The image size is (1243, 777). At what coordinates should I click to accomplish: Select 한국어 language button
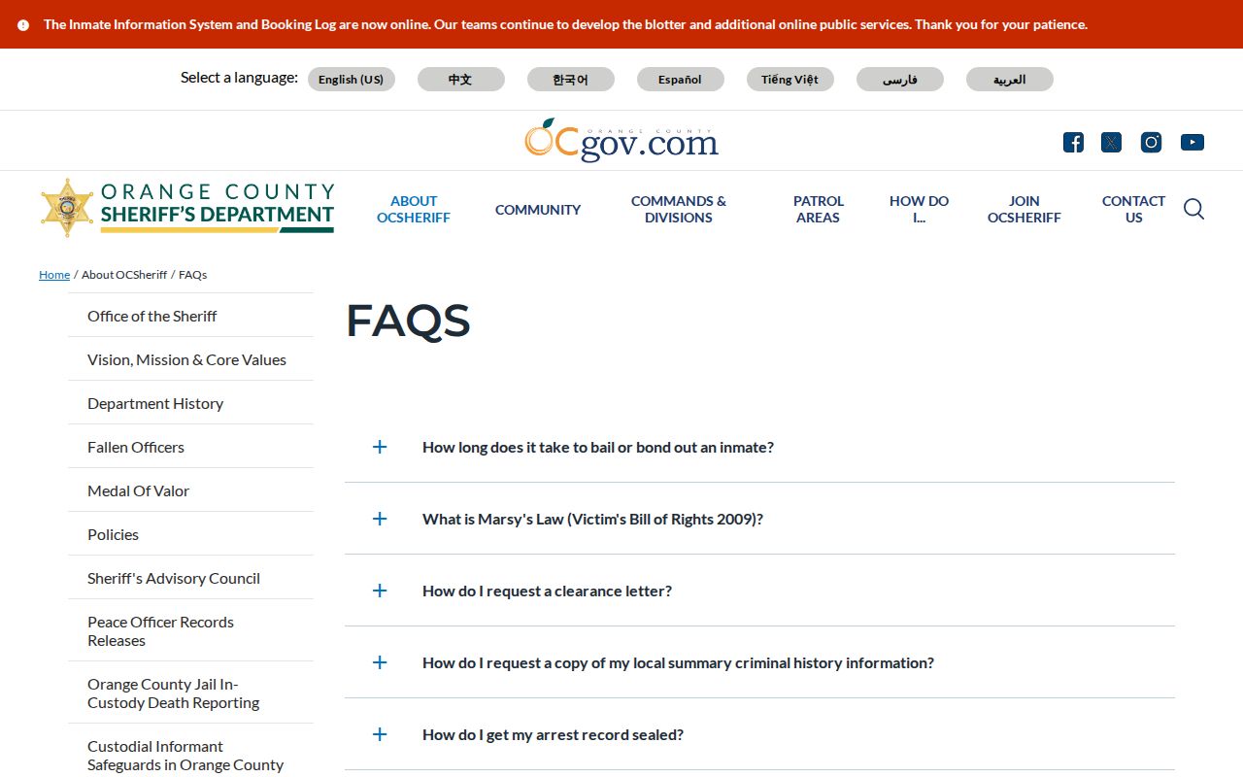pyautogui.click(x=571, y=80)
